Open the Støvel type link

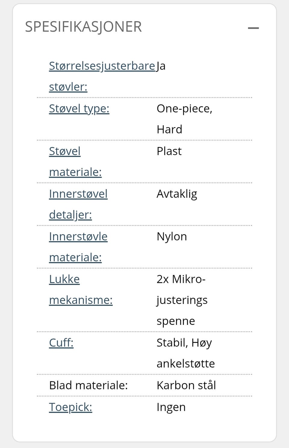click(x=79, y=108)
